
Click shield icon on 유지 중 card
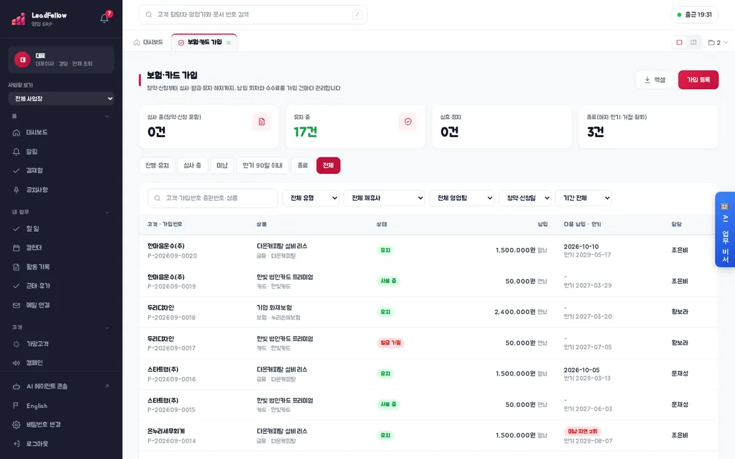pos(408,122)
